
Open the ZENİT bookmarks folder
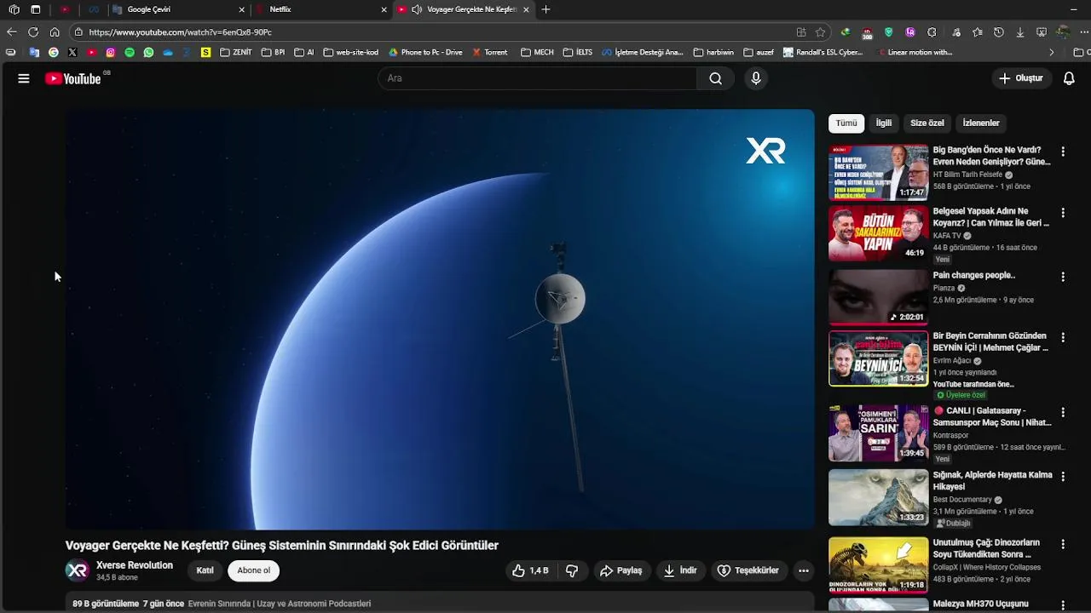(x=236, y=52)
